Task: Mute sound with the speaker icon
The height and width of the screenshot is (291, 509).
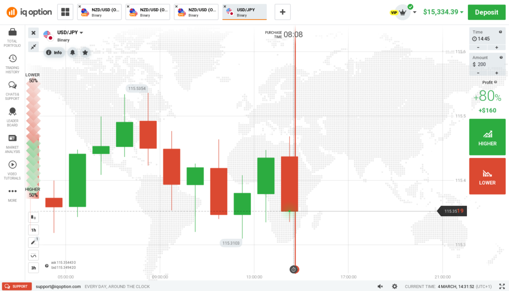Action: point(380,287)
